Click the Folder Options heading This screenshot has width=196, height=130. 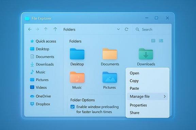pyautogui.click(x=82, y=100)
